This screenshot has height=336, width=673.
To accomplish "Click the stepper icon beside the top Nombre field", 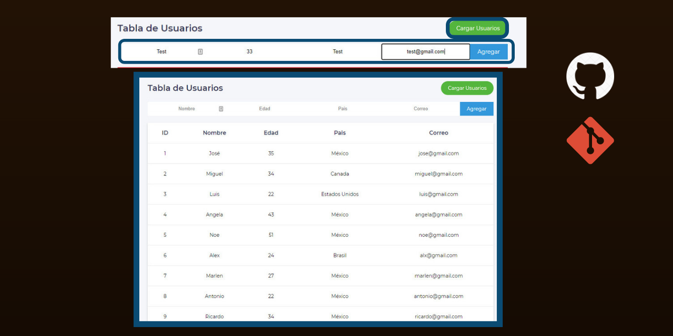I will pos(200,51).
